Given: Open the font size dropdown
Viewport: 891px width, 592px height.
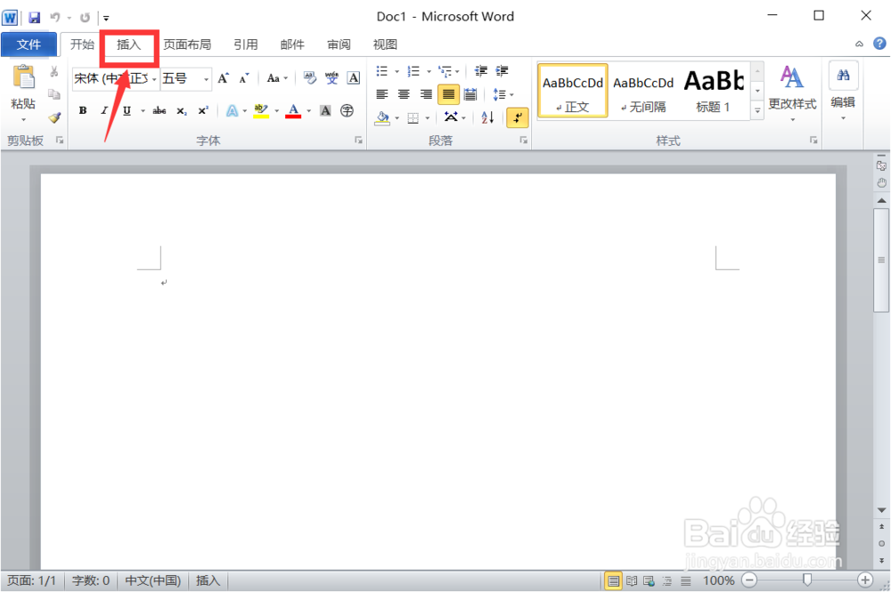Looking at the screenshot, I should tap(206, 79).
